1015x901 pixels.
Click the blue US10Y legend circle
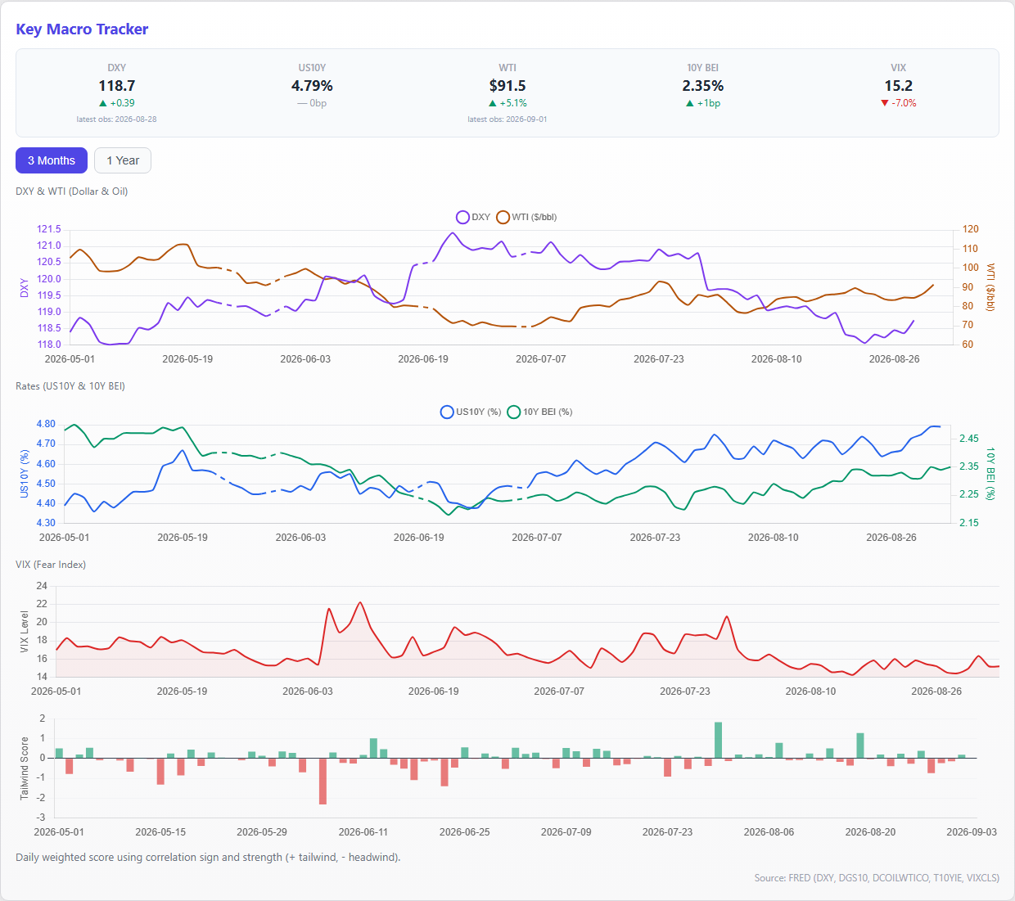447,412
